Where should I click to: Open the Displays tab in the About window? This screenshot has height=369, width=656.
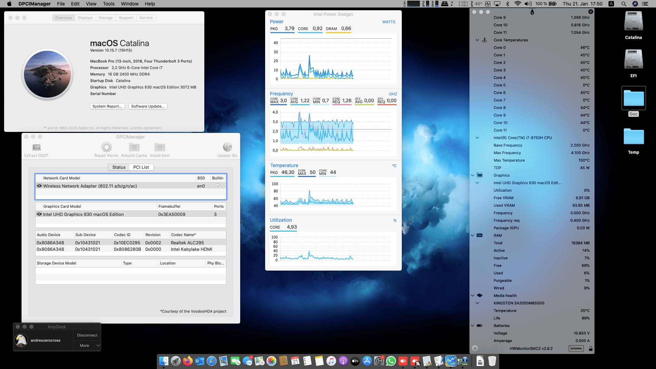(85, 18)
